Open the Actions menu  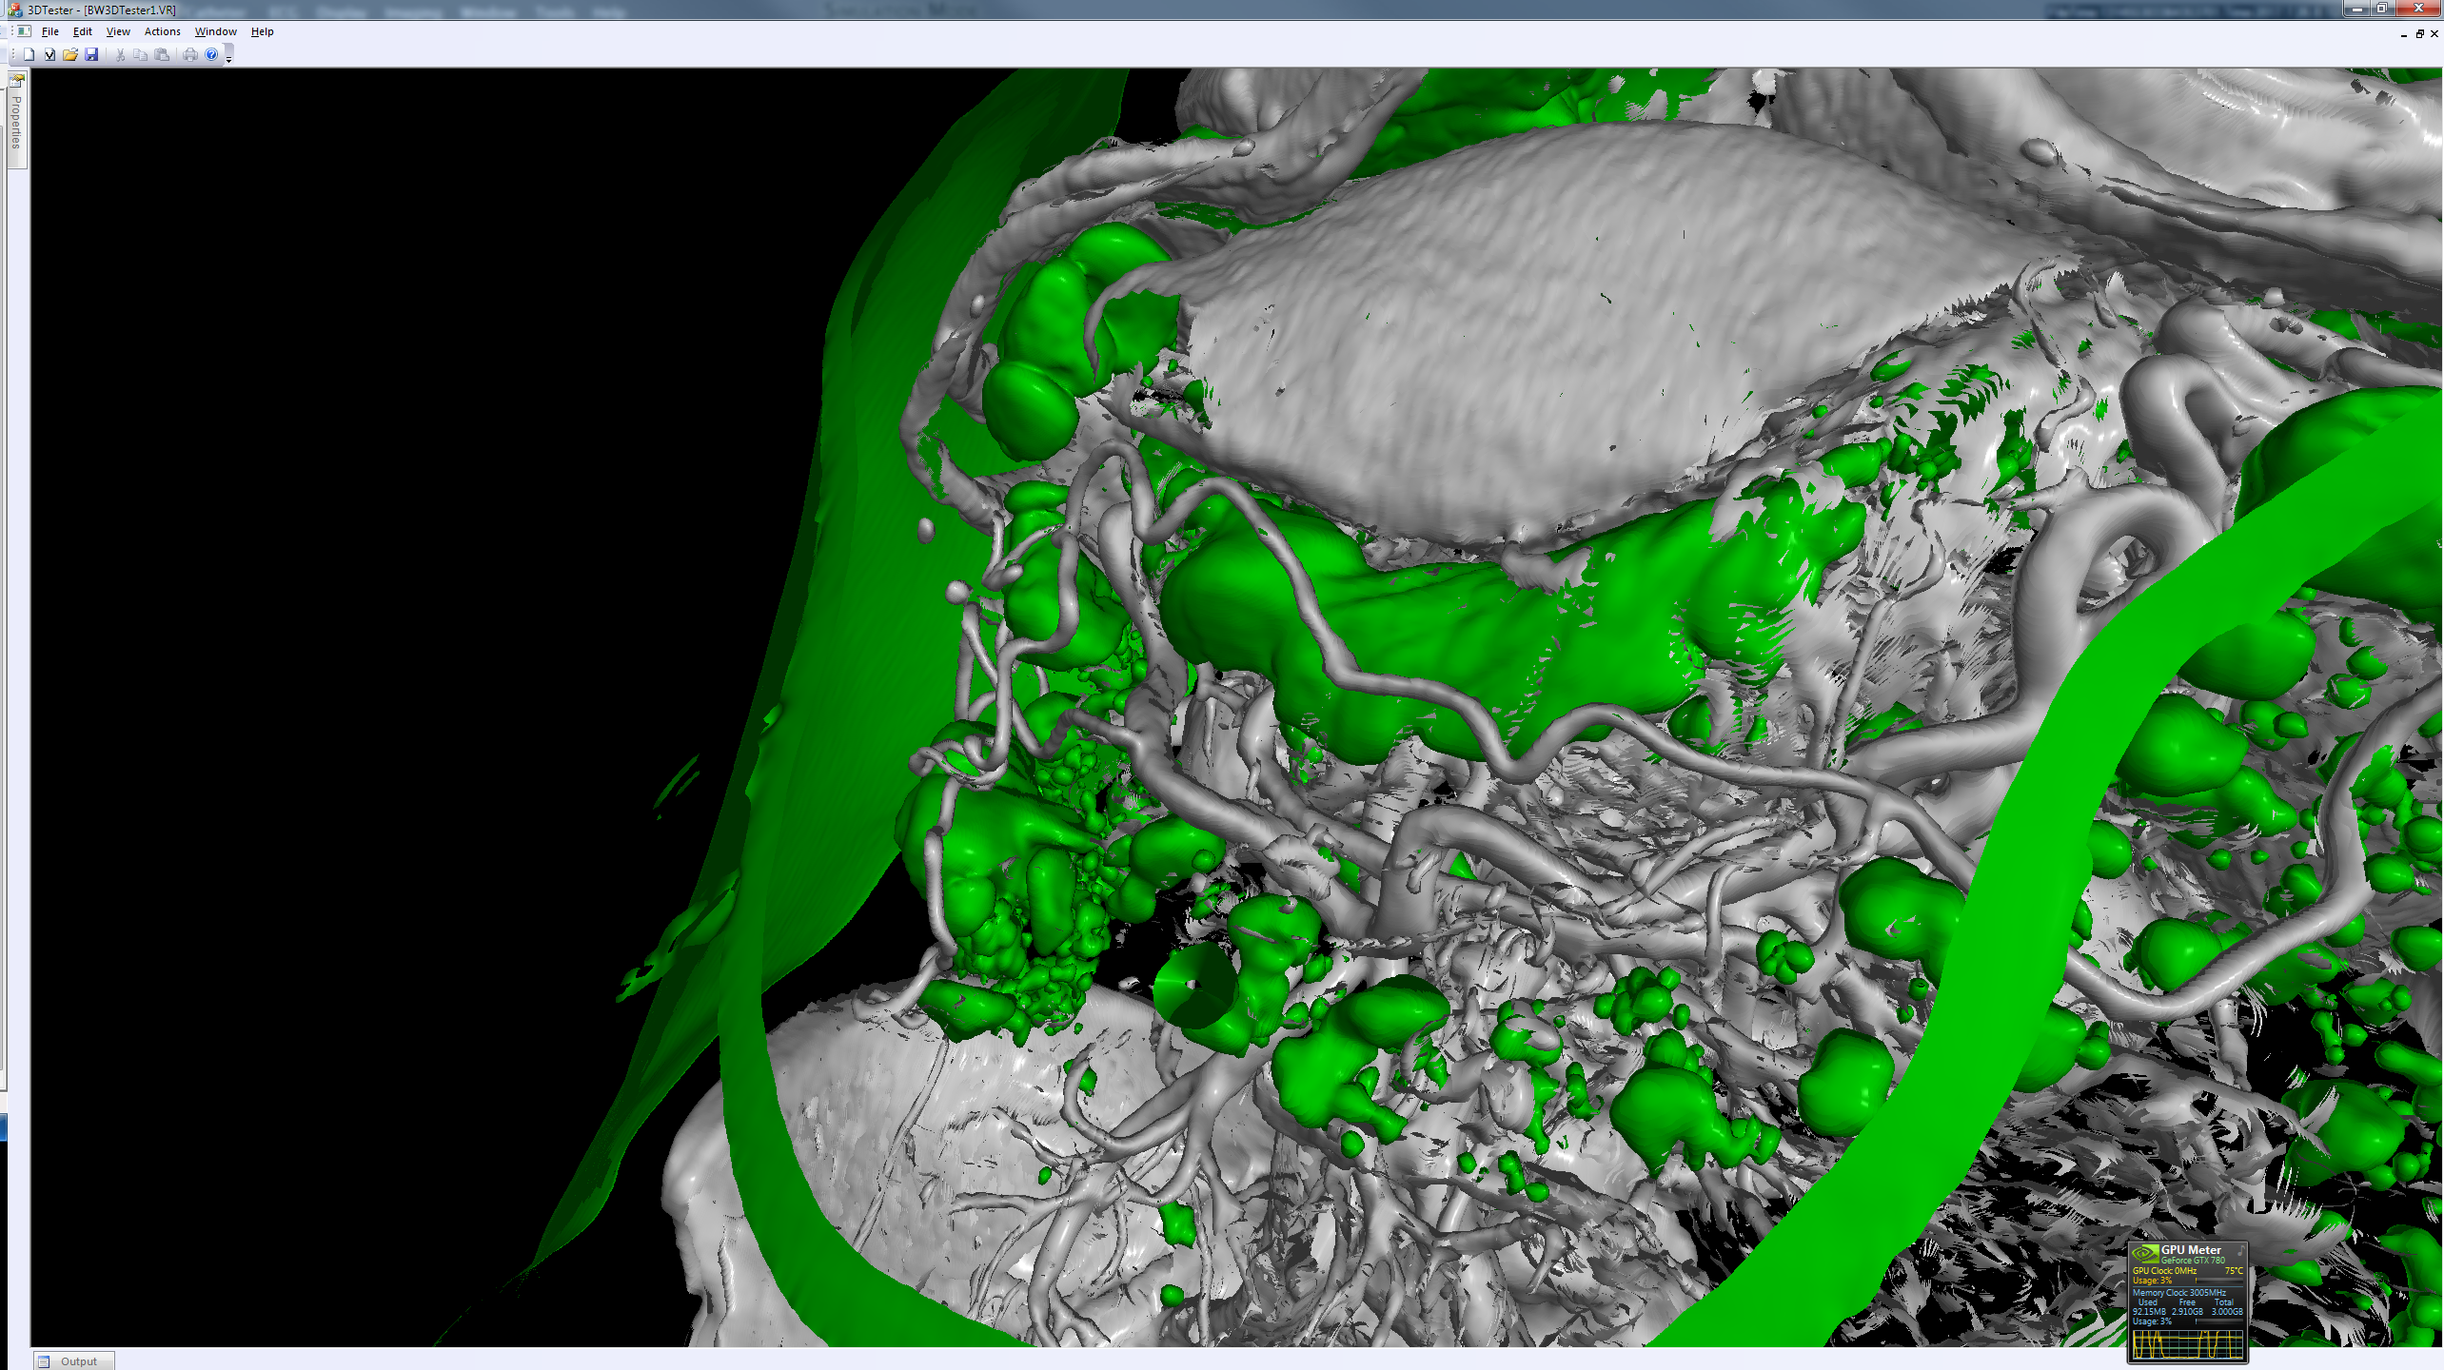(x=162, y=31)
